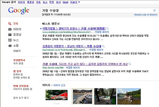Image resolution: width=159 pixels, height=107 pixels.
Task: Select 전체 label in the sidebar
Action: [x=16, y=24]
